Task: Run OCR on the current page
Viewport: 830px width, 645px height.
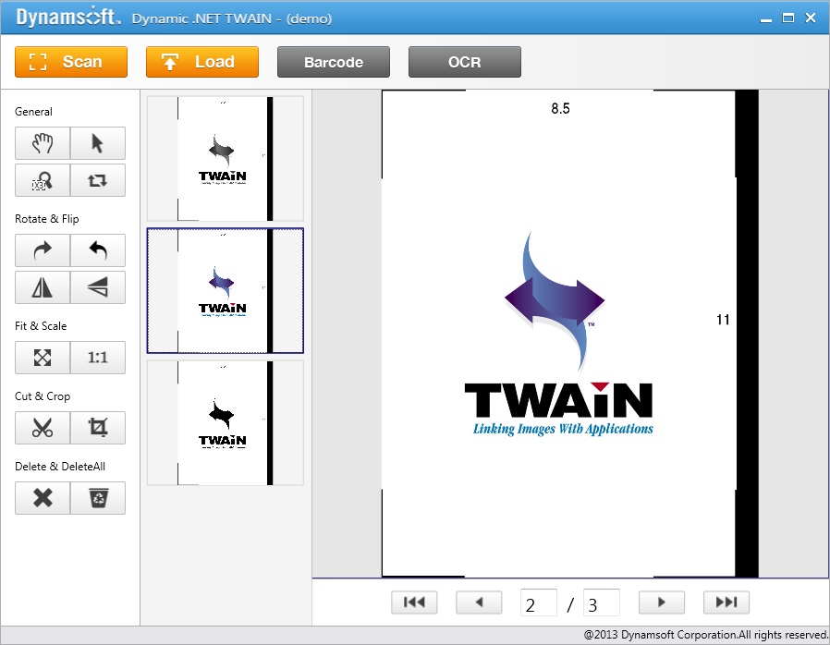Action: (464, 62)
